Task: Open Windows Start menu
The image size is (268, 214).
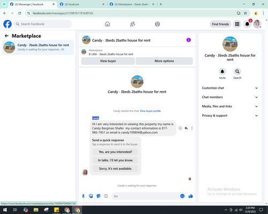Action: pos(5,210)
